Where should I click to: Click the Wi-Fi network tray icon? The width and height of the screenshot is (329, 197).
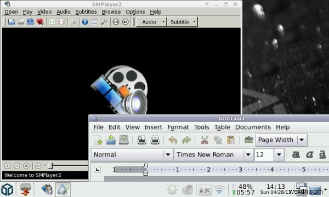tap(219, 190)
